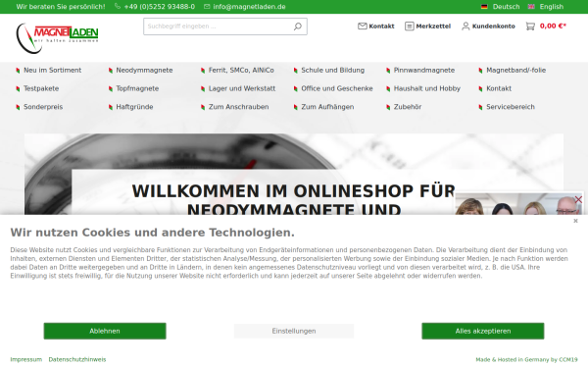Click the magnifier search icon
The width and height of the screenshot is (588, 368).
pos(297,26)
